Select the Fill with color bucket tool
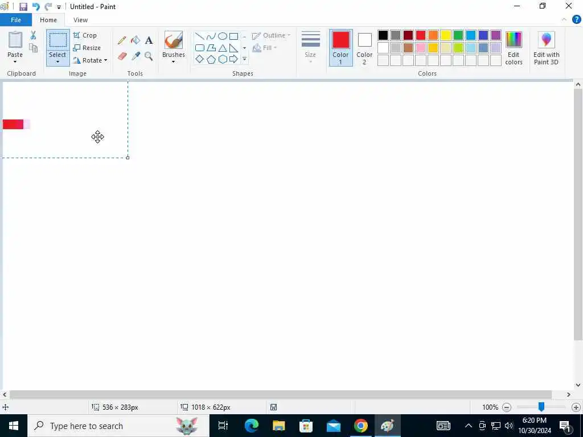 tap(136, 40)
